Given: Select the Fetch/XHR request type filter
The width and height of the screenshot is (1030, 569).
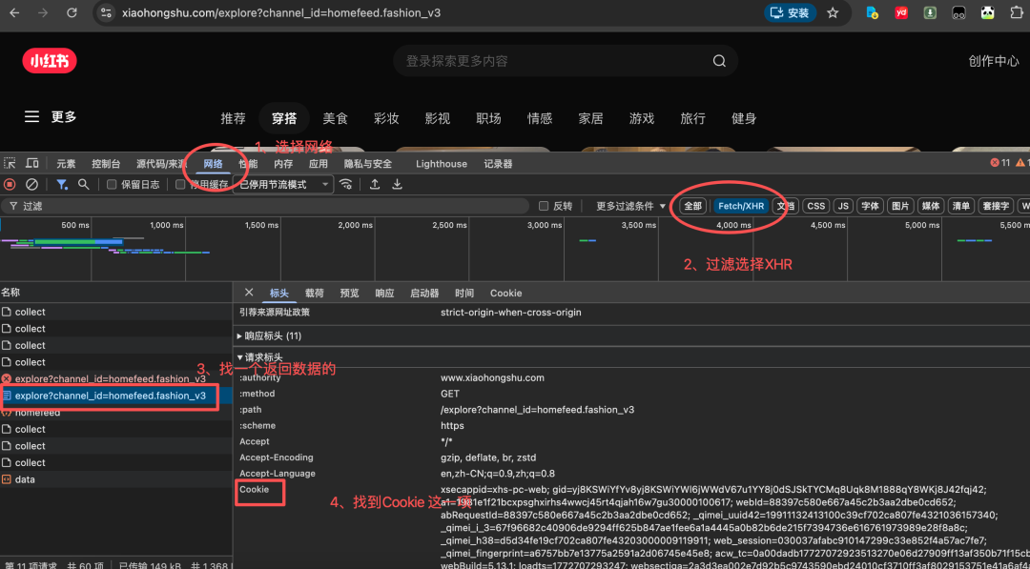Looking at the screenshot, I should pyautogui.click(x=741, y=206).
